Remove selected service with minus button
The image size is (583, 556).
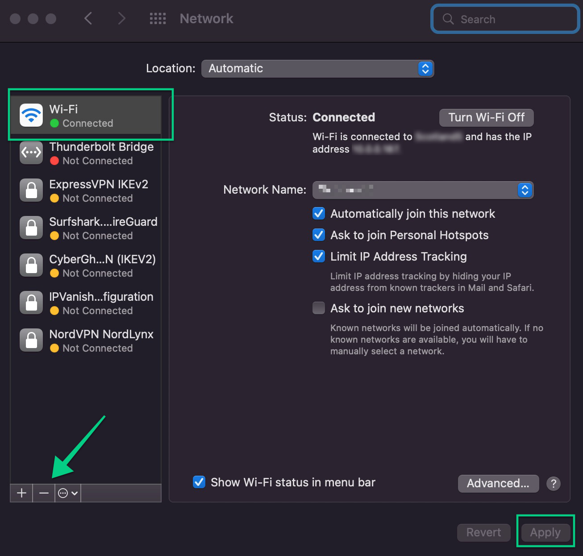[x=44, y=493]
